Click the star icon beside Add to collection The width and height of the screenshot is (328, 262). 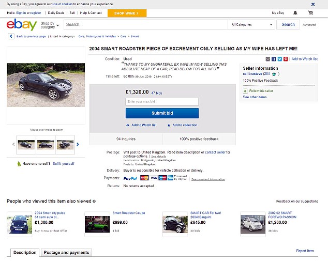click(x=169, y=125)
